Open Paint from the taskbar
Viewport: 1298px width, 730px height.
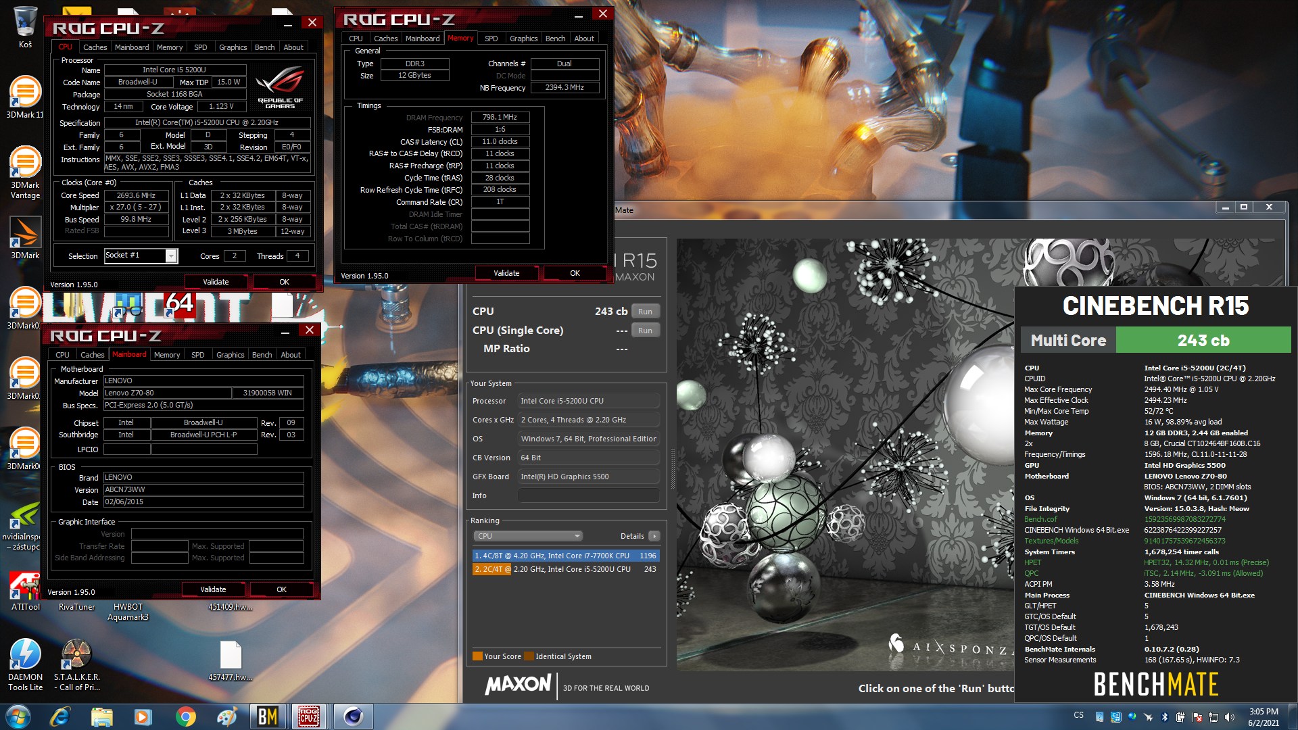[226, 716]
